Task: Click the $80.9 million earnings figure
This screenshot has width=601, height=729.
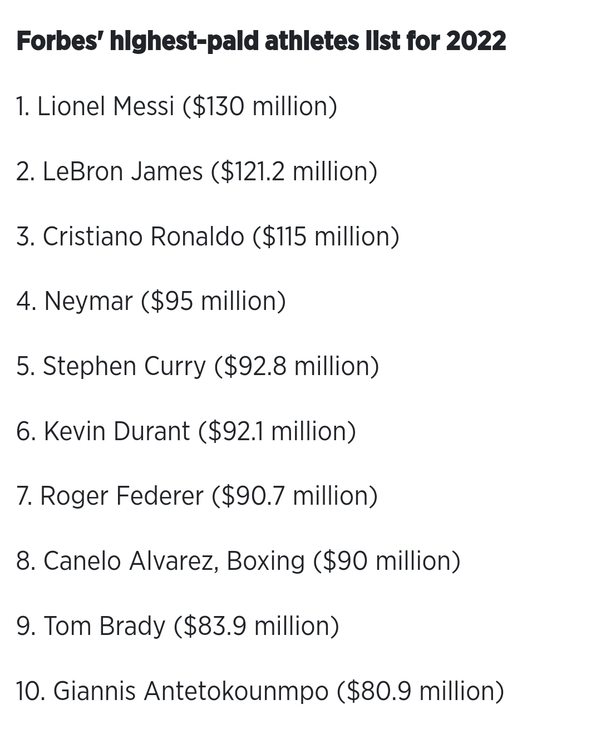Action: coord(421,692)
